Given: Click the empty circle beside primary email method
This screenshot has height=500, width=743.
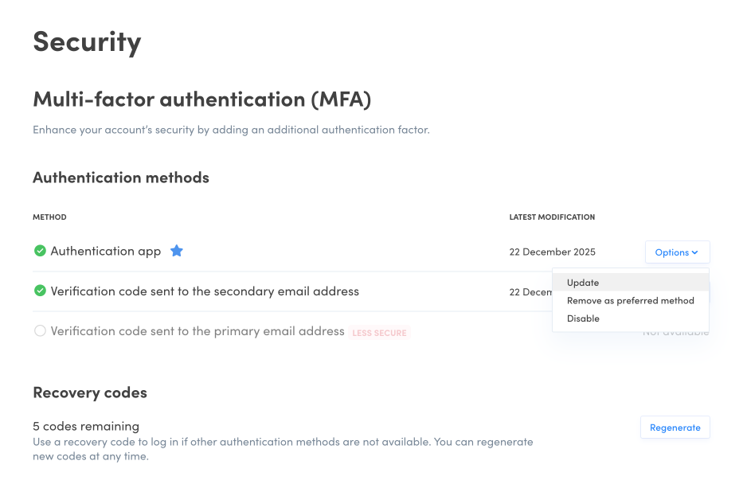Looking at the screenshot, I should point(40,330).
